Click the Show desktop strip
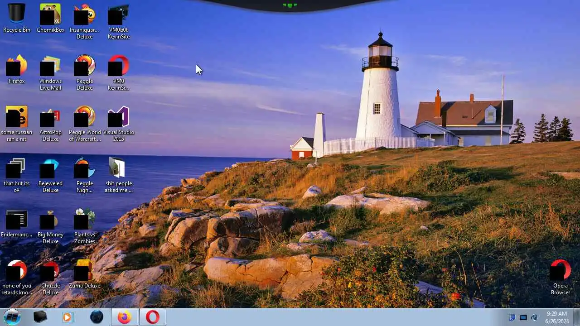 coord(576,317)
